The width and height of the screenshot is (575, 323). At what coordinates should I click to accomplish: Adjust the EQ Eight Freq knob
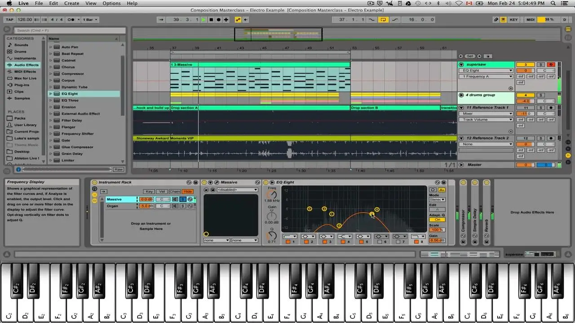272,194
